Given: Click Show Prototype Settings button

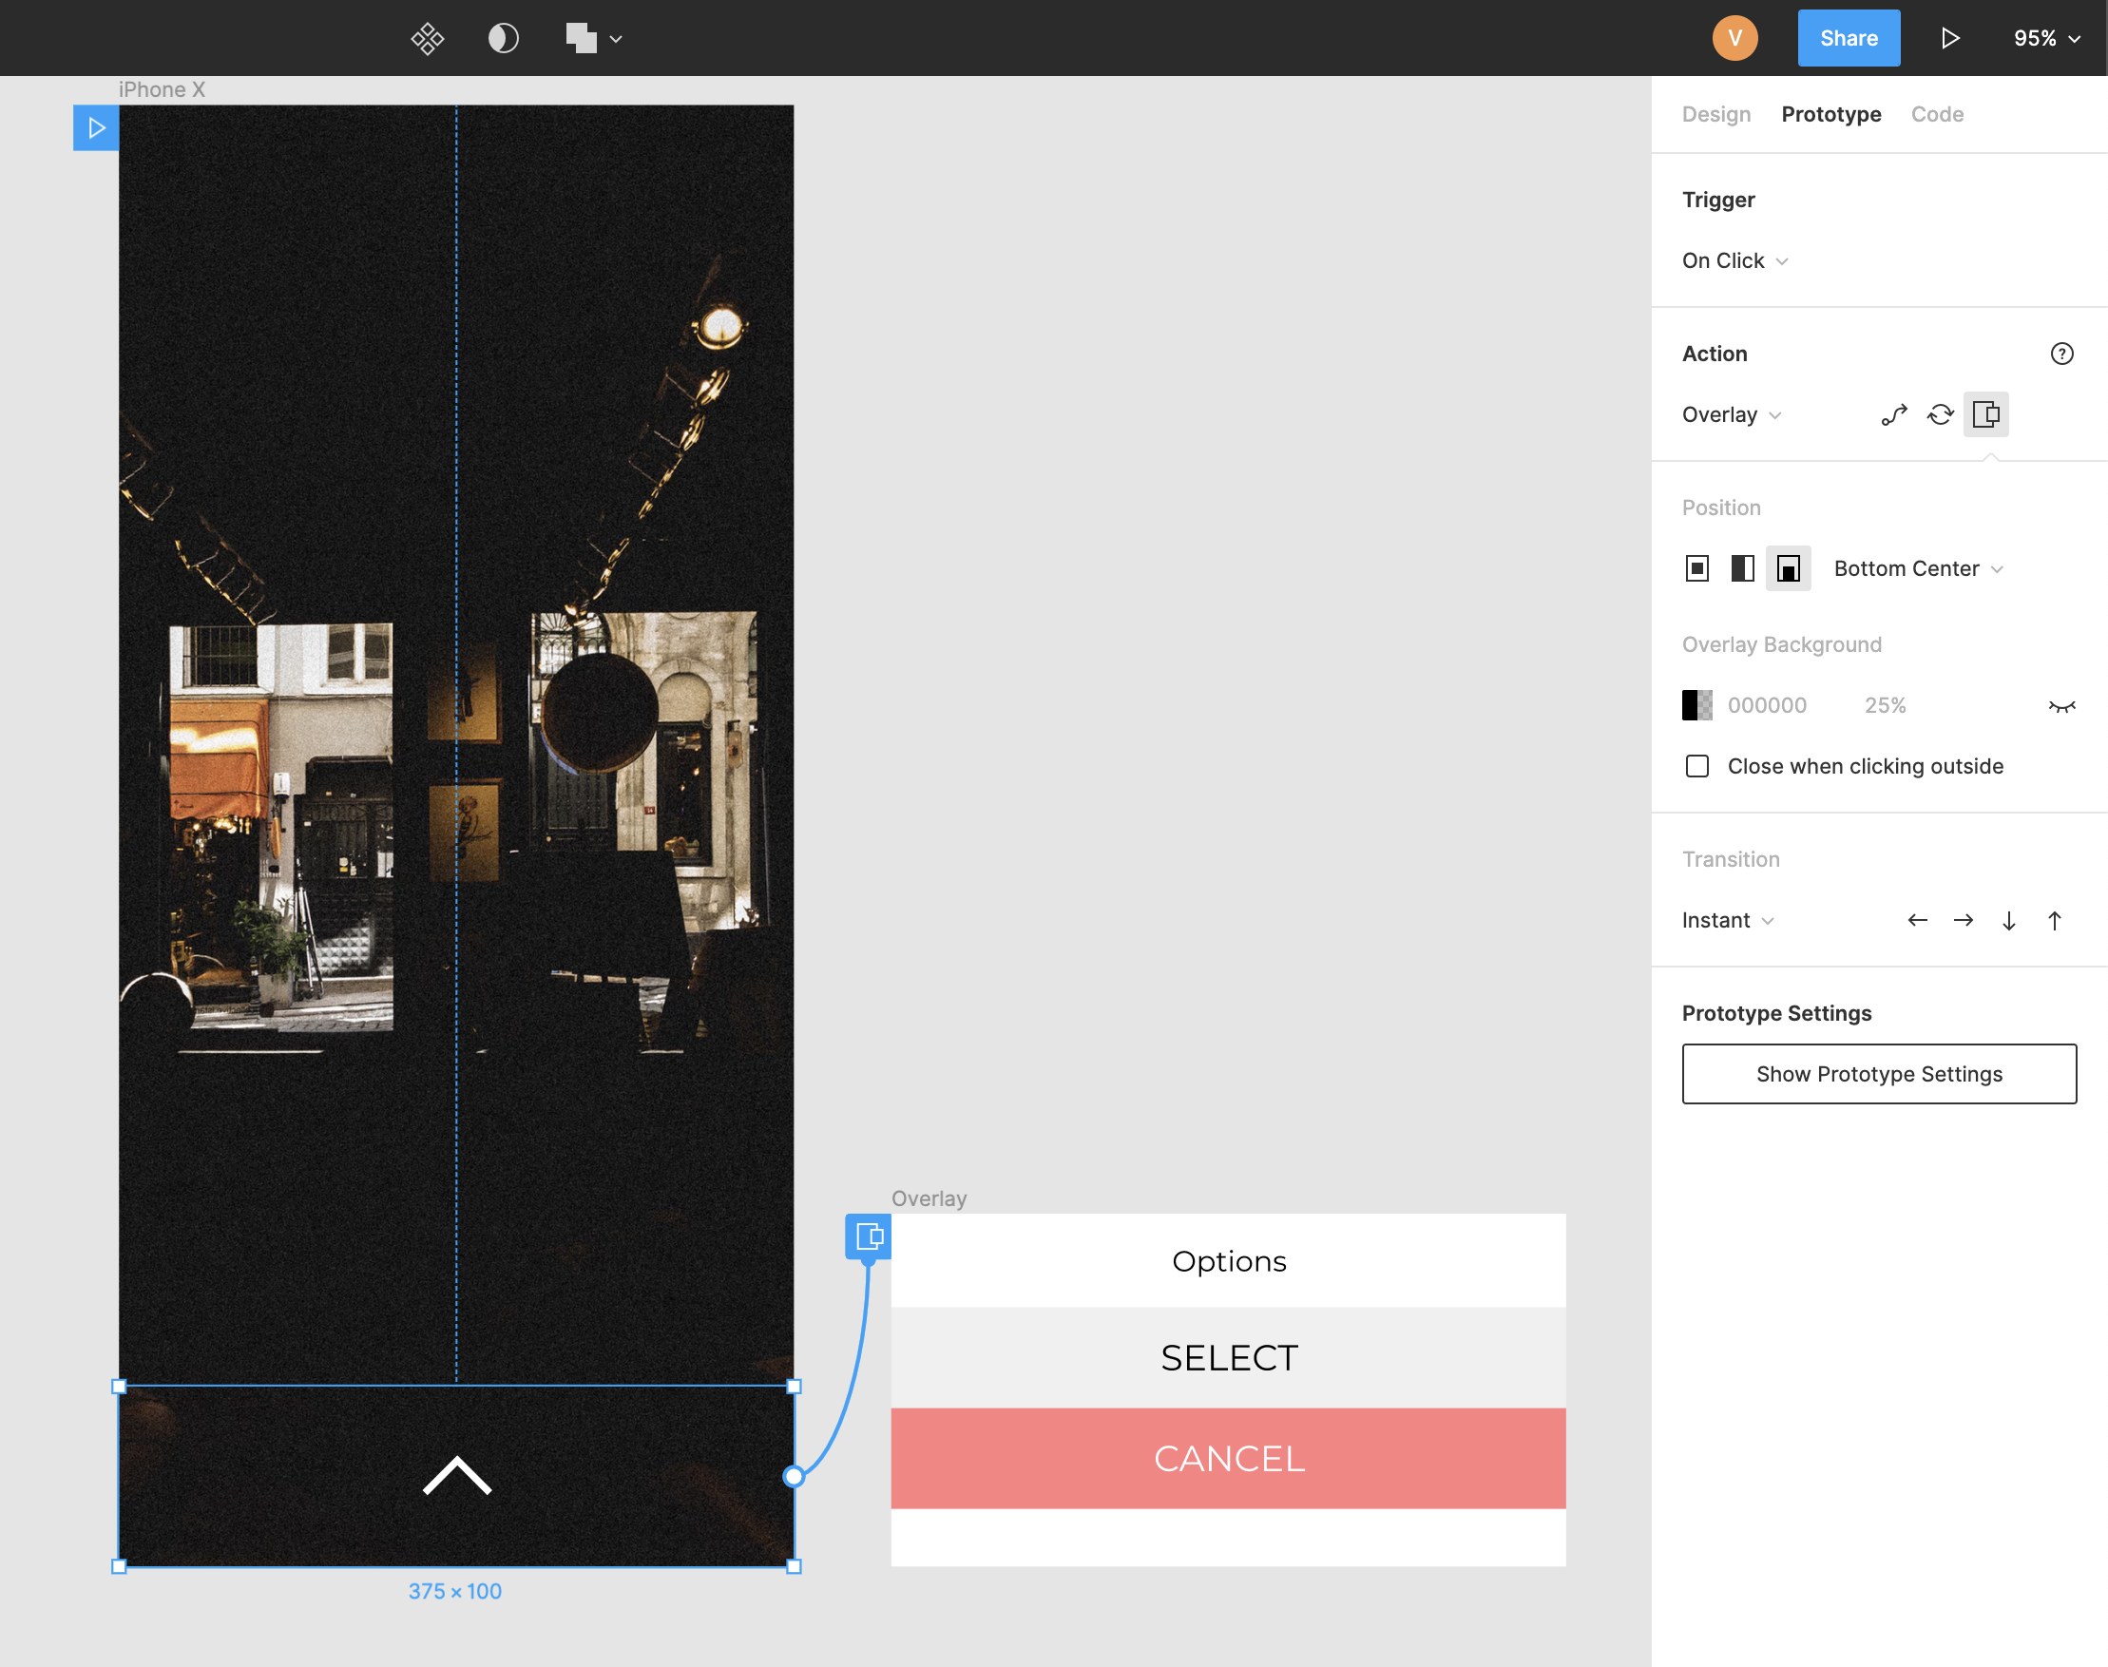Looking at the screenshot, I should point(1879,1073).
